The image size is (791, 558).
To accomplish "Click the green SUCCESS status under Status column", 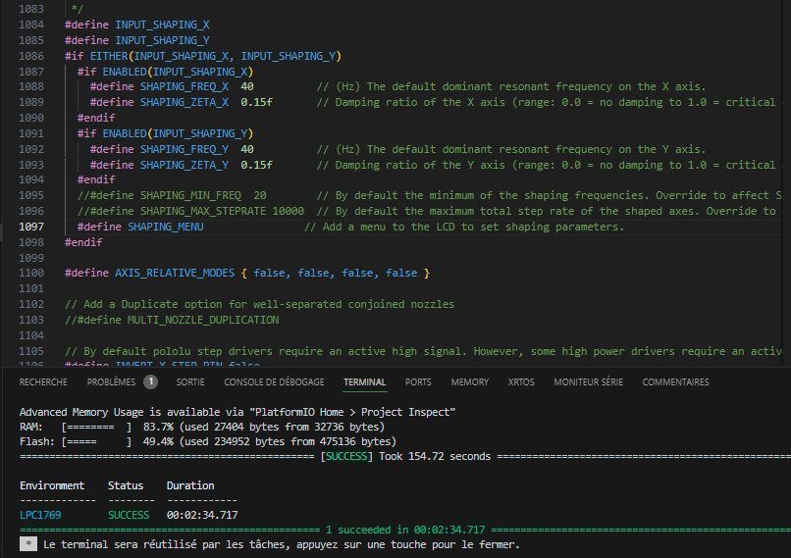I will (129, 515).
